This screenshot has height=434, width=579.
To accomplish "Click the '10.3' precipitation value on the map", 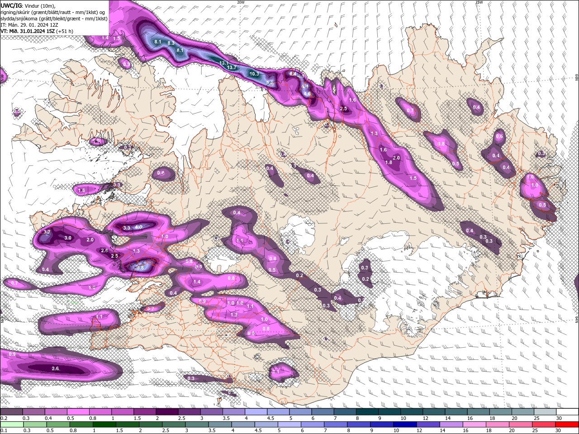I will pos(254,74).
